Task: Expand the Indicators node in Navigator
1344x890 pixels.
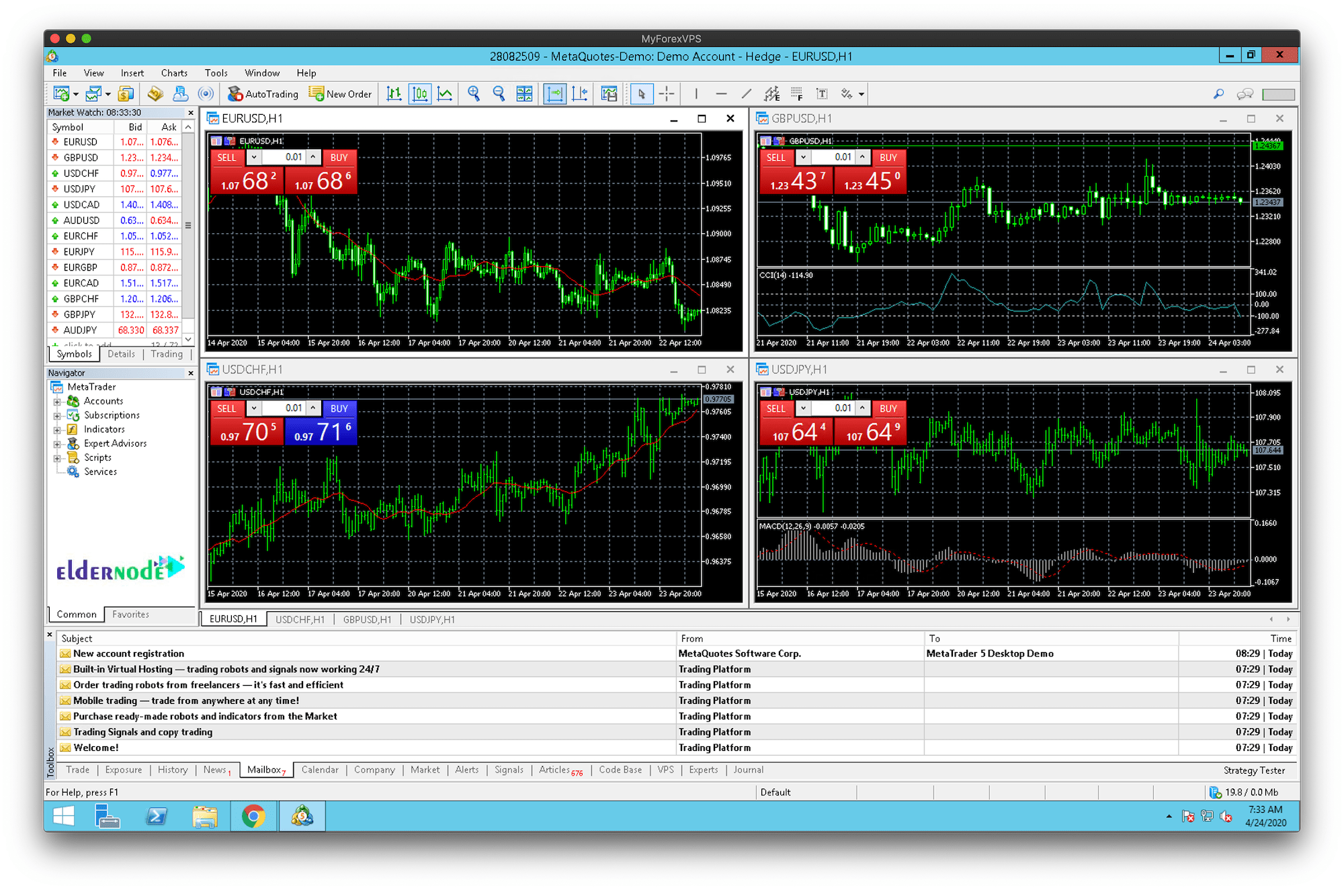Action: pos(57,430)
